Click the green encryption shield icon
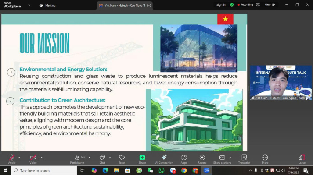 232,4
